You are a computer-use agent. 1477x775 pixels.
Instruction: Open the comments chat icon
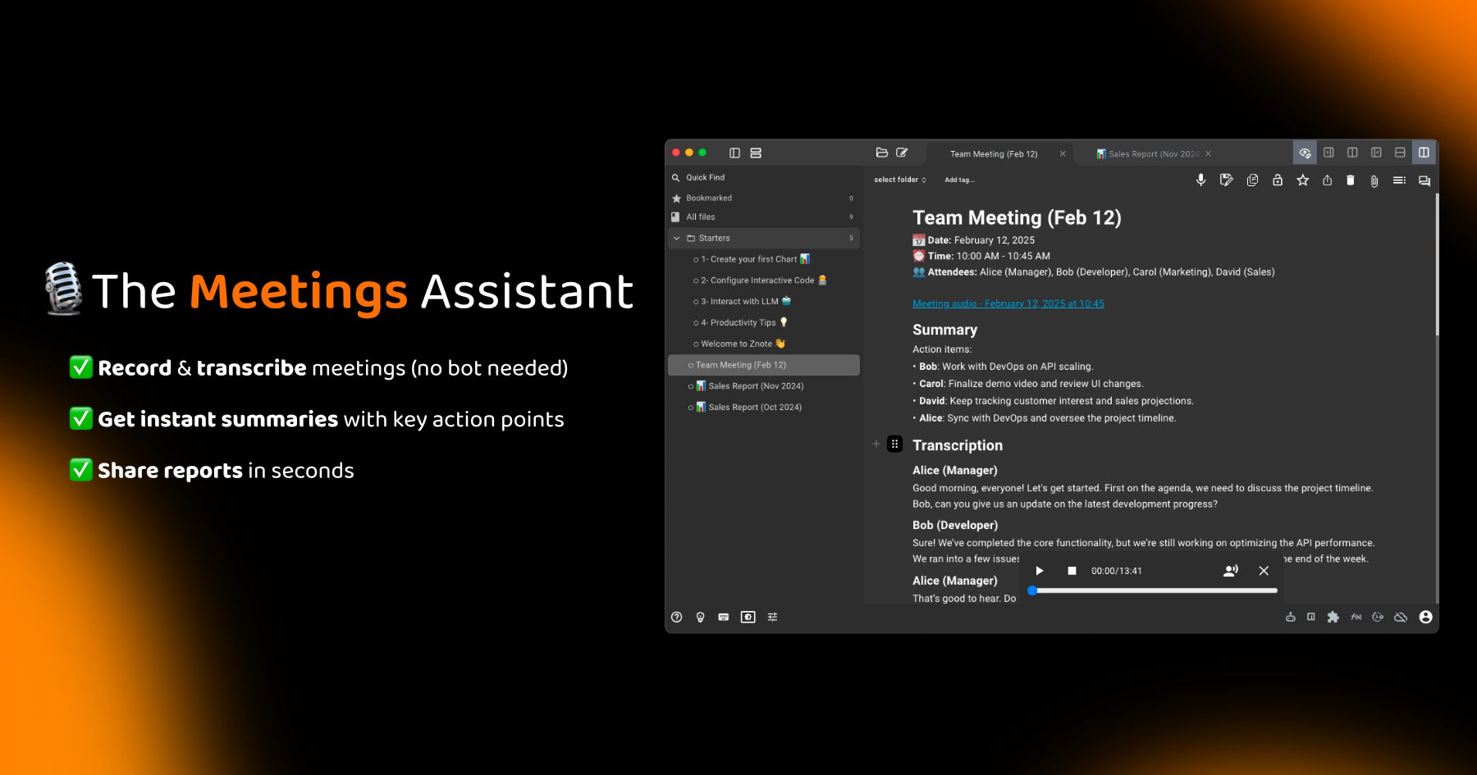click(x=1424, y=180)
